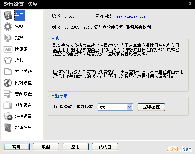Open the 常规 settings page
The width and height of the screenshot is (195, 154).
(x=19, y=27)
